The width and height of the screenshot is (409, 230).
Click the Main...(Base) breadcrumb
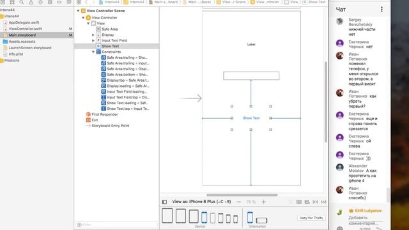click(x=197, y=2)
